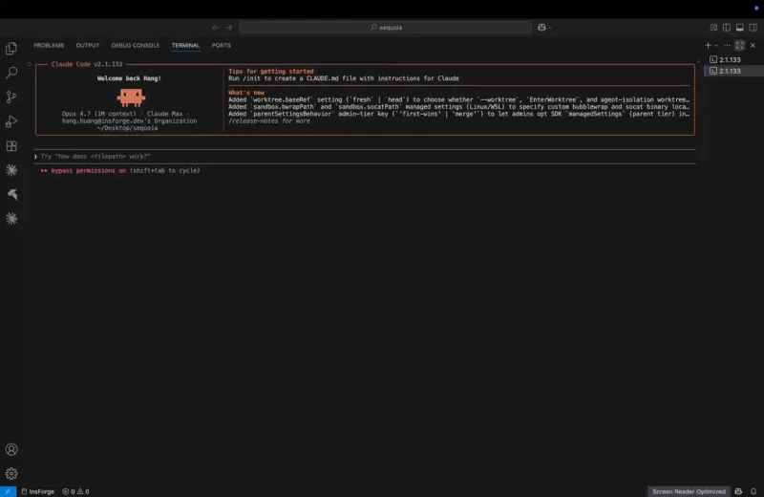The height and width of the screenshot is (497, 764).
Task: Select the highlighted 2.1.133 terminal entry
Action: pos(733,71)
